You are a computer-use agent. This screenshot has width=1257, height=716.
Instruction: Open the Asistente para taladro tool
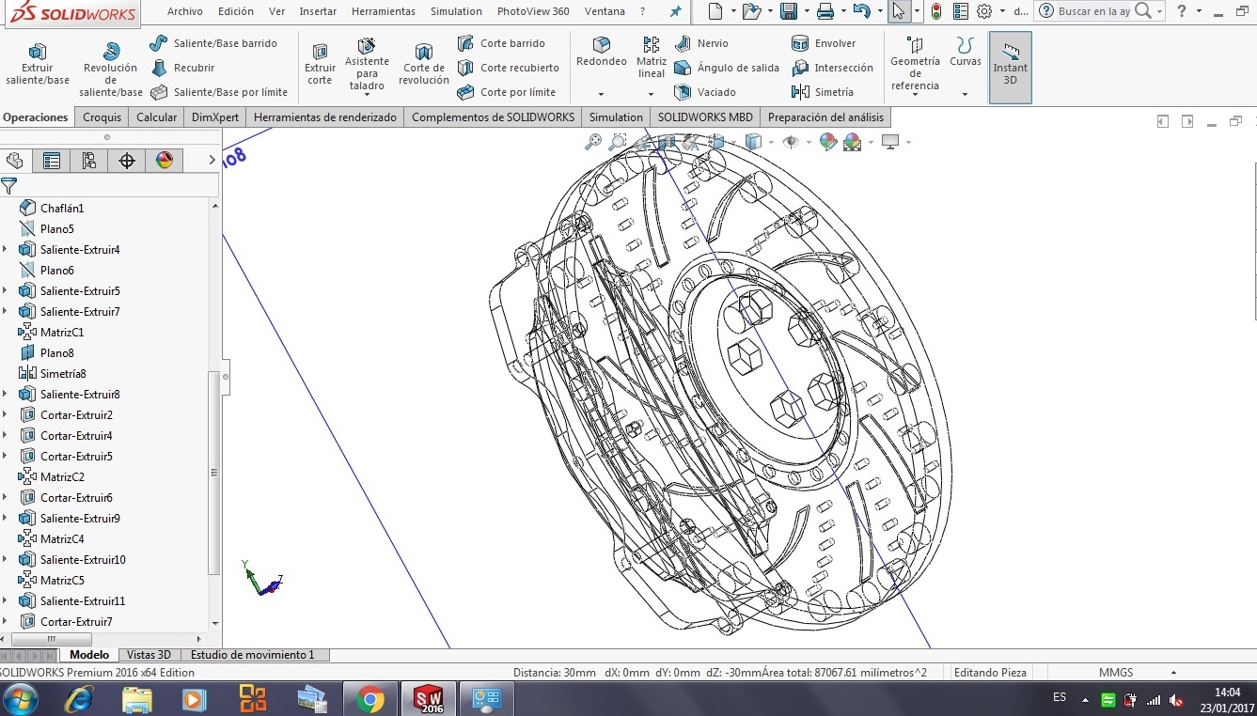pyautogui.click(x=367, y=64)
